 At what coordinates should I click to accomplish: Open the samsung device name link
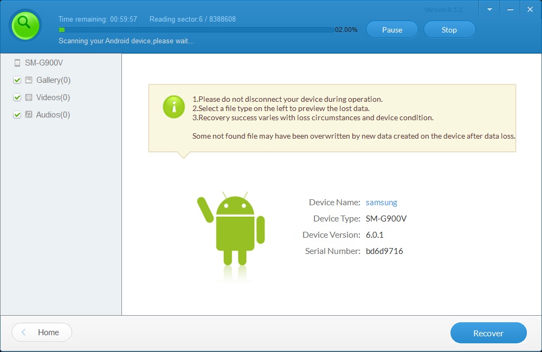pyautogui.click(x=381, y=202)
